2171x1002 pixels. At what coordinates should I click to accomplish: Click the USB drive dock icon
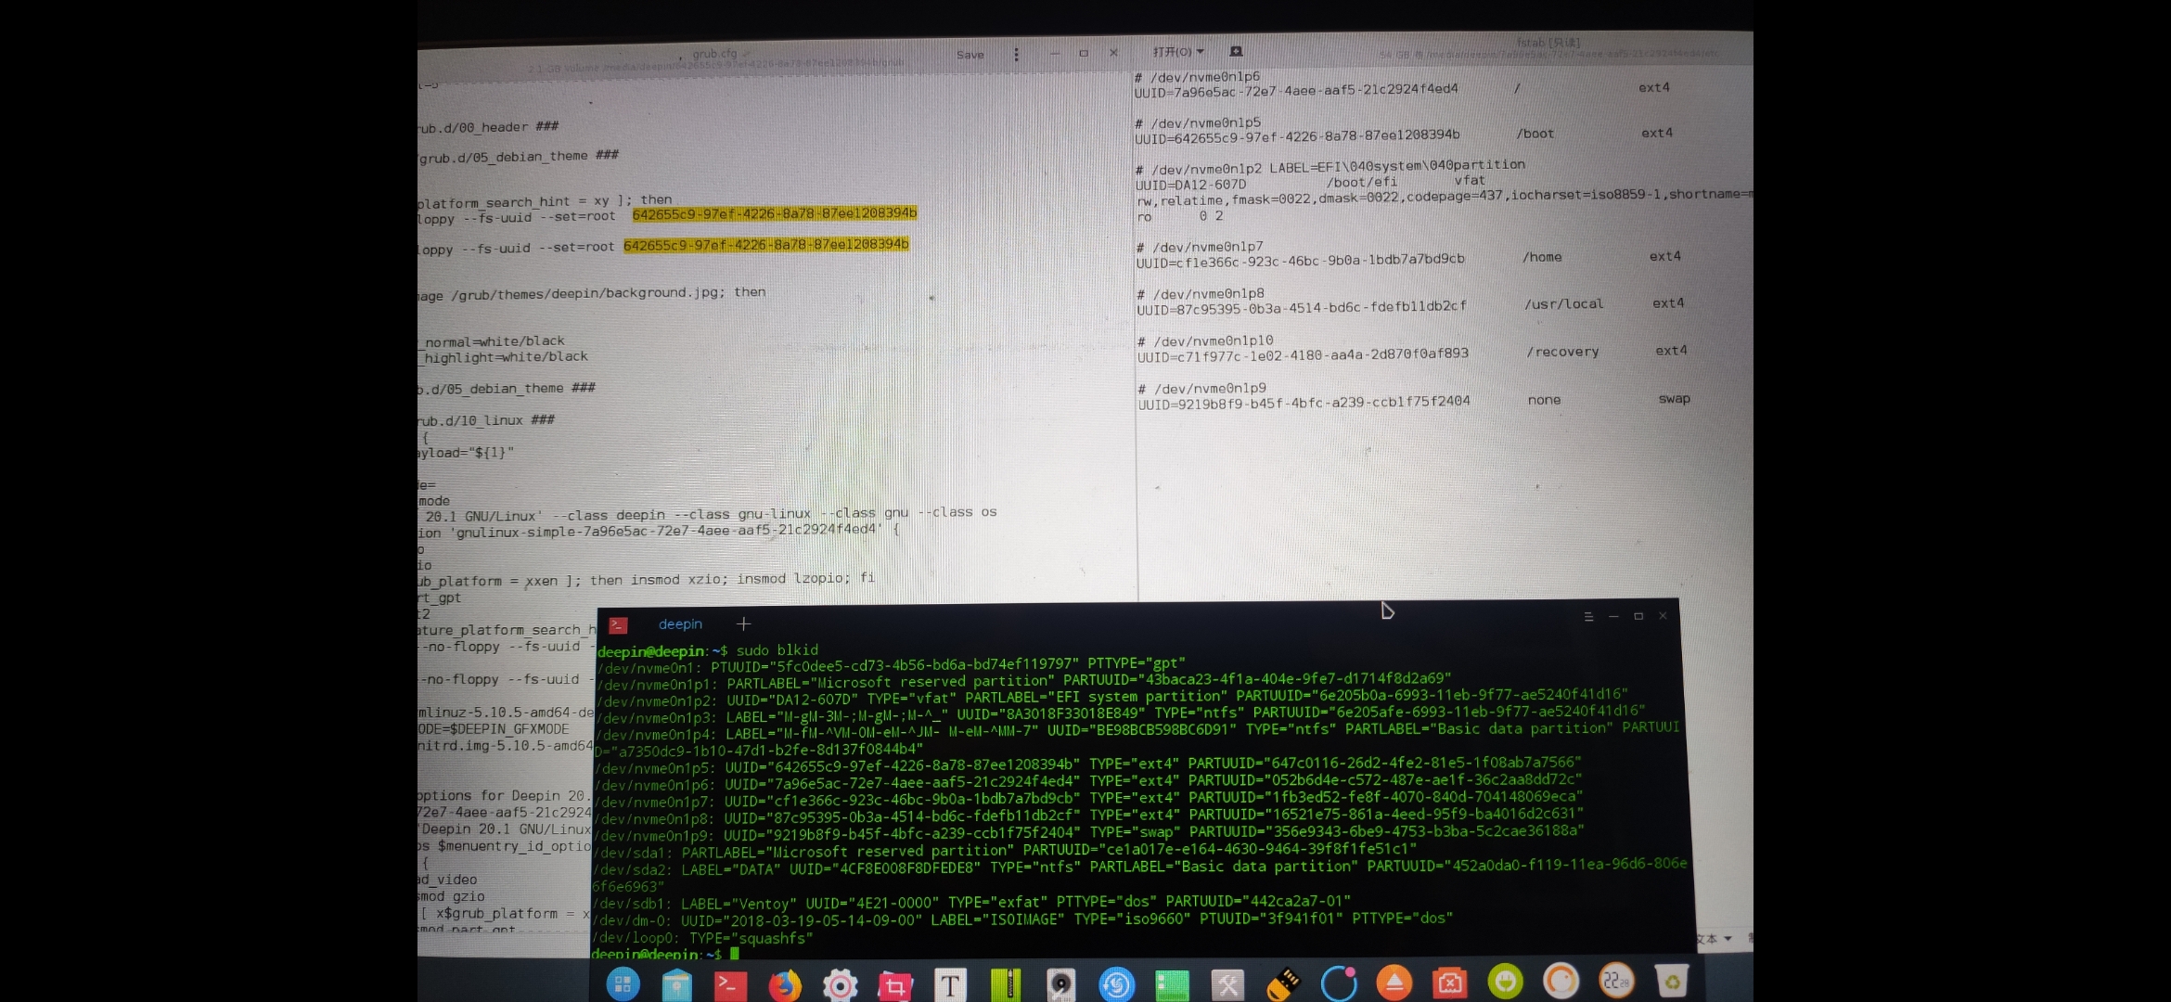tap(1283, 983)
